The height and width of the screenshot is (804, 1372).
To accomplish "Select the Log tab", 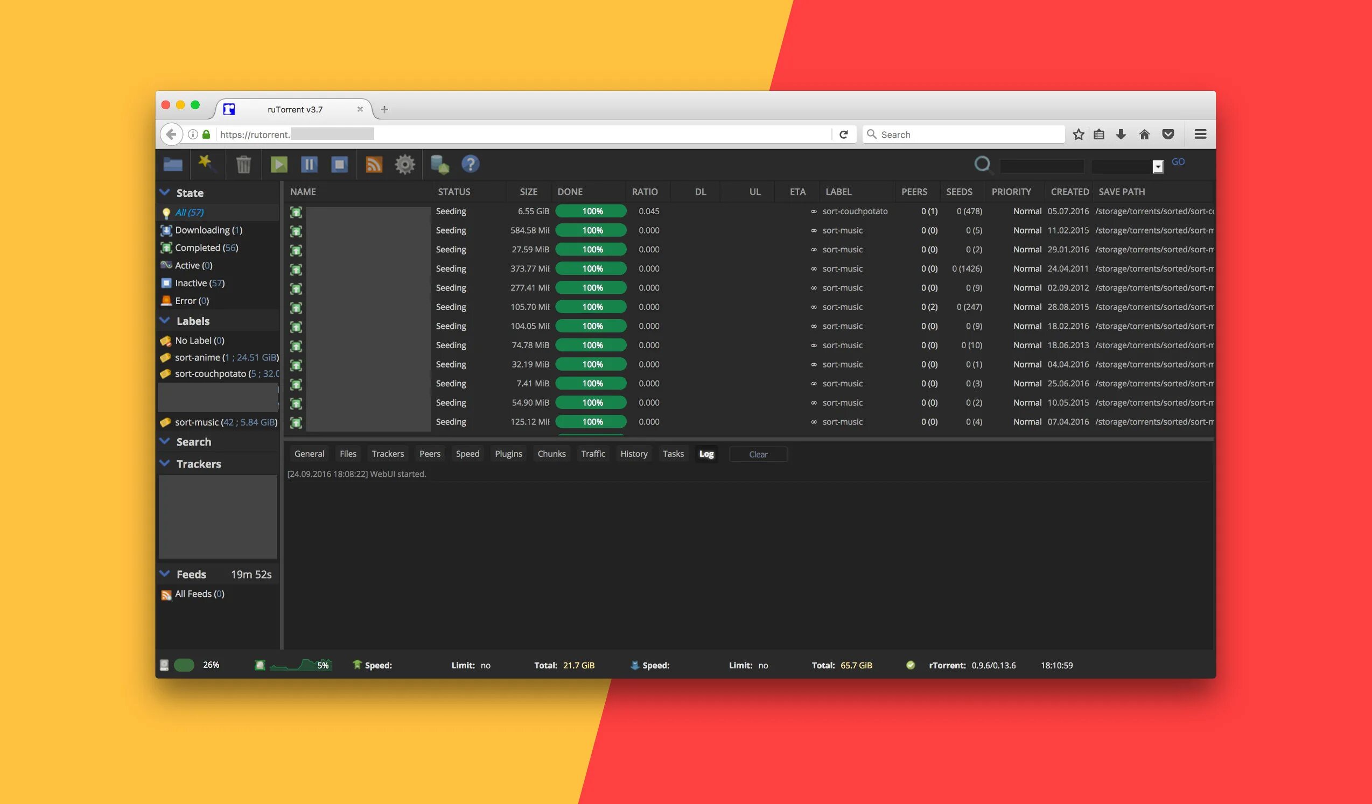I will coord(706,454).
